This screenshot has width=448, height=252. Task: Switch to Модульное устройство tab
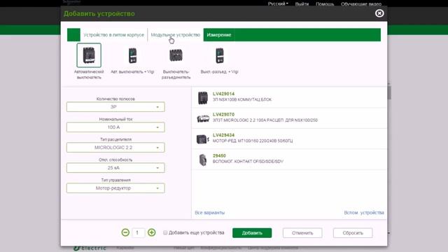pyautogui.click(x=176, y=35)
